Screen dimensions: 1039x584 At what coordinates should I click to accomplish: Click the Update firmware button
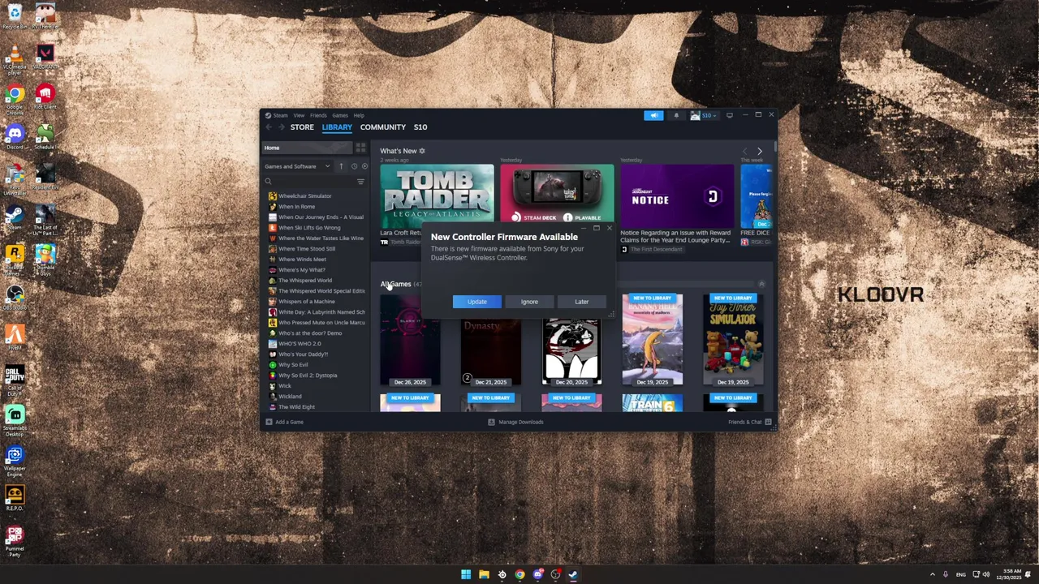[x=476, y=302]
